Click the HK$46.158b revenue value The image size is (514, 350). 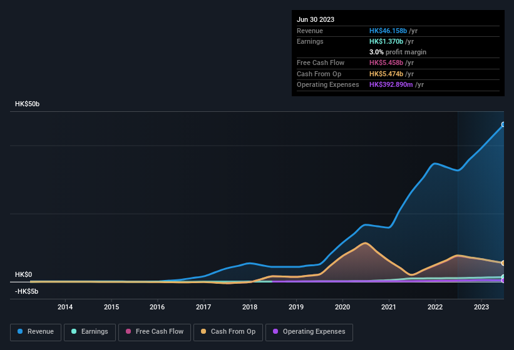click(x=388, y=31)
